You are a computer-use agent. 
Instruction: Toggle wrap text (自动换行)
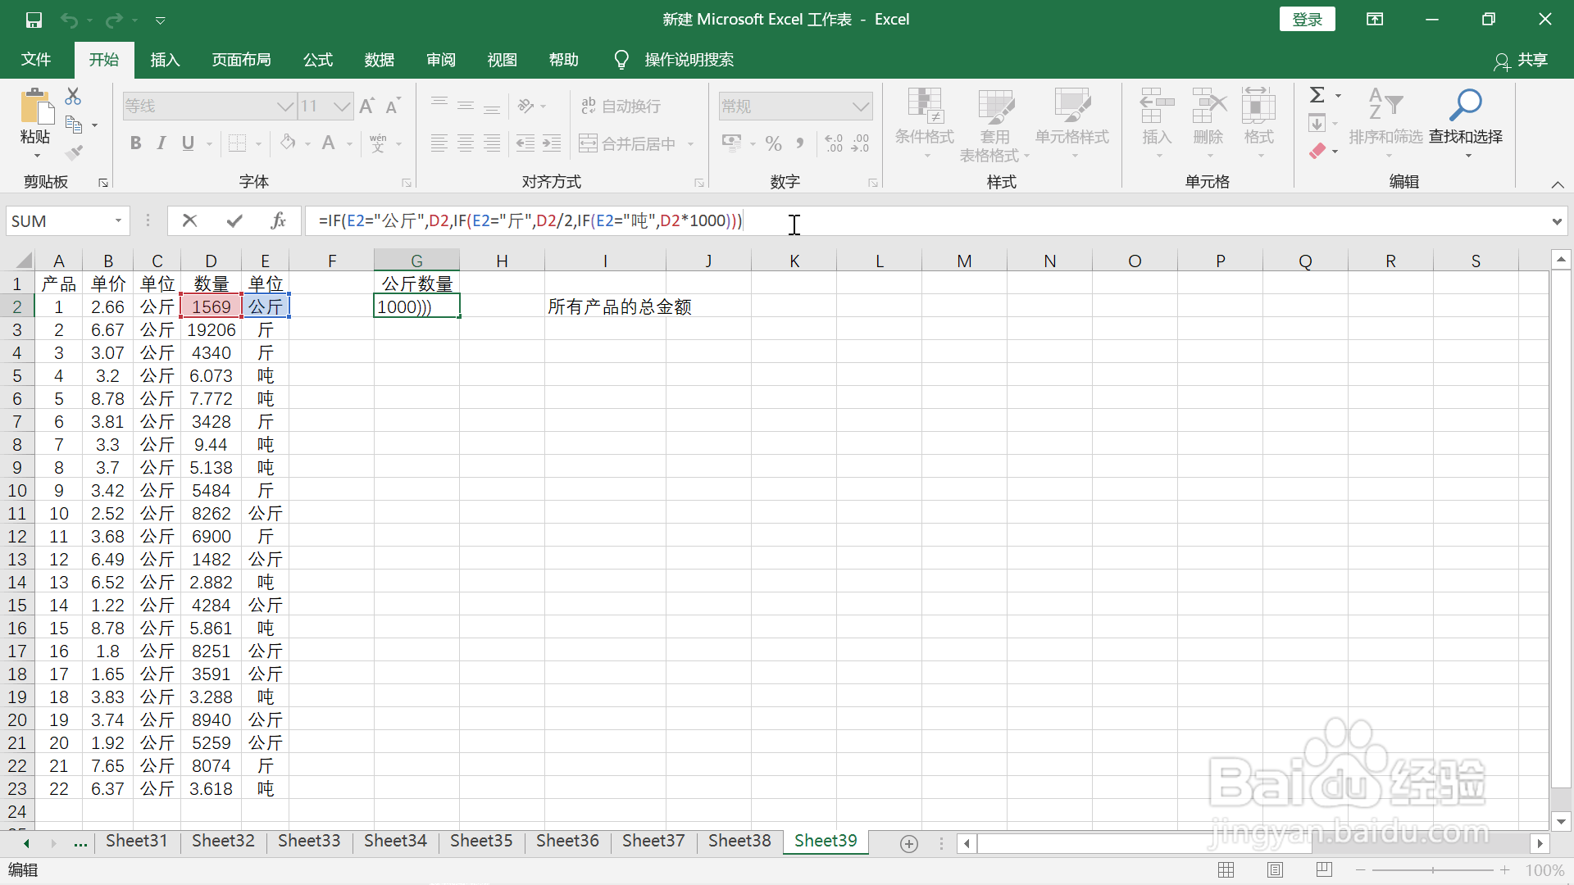(x=621, y=106)
